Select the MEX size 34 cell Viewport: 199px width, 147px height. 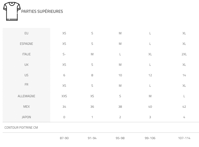[x=64, y=107]
